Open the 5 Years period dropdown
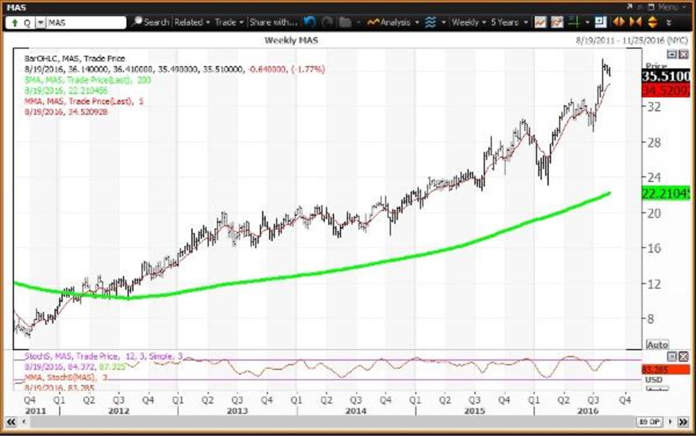This screenshot has height=436, width=696. pos(509,23)
